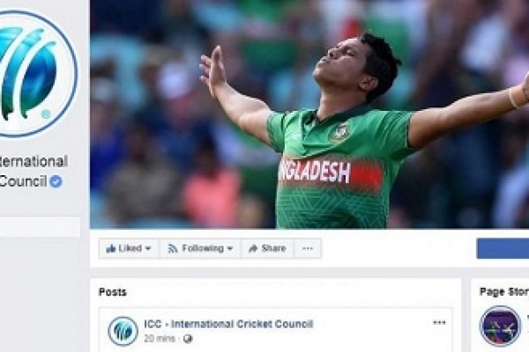This screenshot has height=352, width=529.
Task: Click the Following feed icon
Action: pos(173,248)
